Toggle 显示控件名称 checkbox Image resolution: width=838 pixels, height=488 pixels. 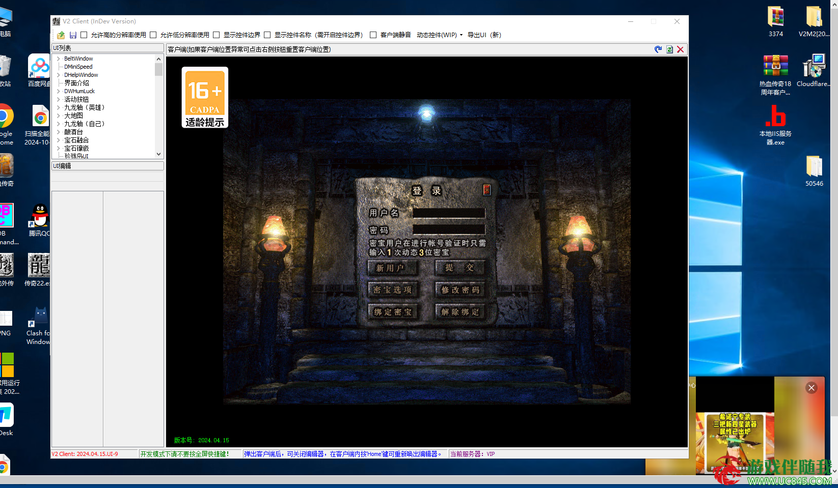tap(267, 35)
